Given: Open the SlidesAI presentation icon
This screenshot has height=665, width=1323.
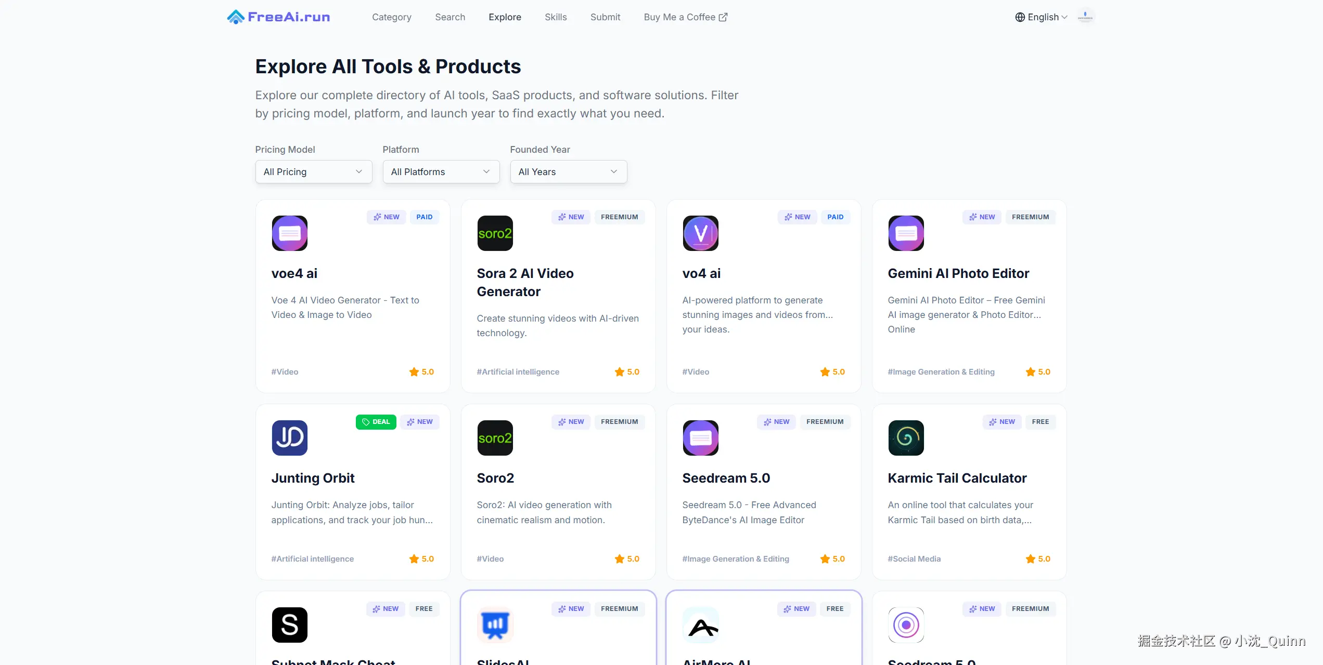Looking at the screenshot, I should pos(495,625).
